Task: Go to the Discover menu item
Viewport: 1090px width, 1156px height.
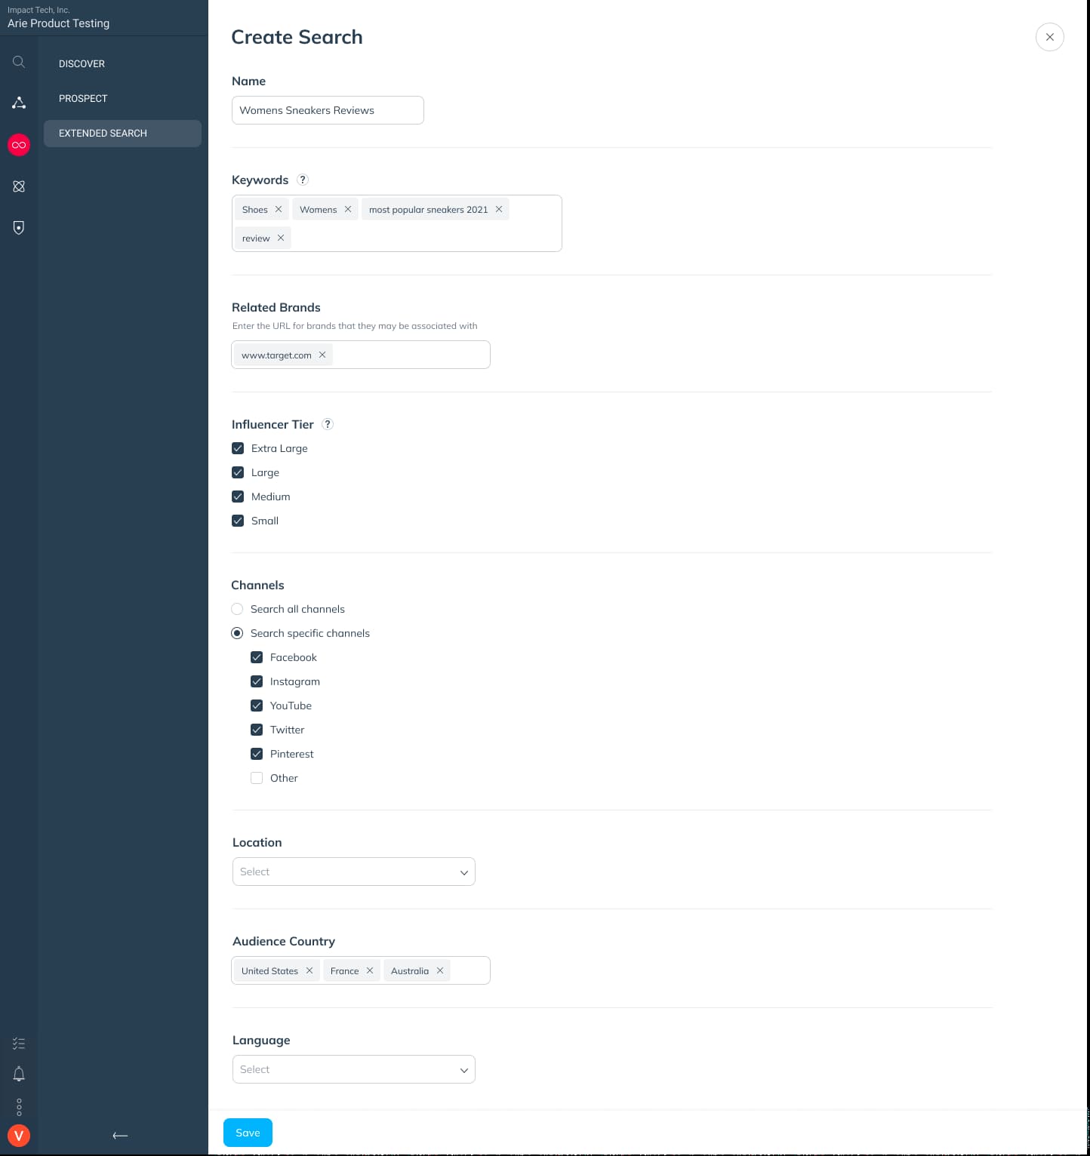Action: [x=82, y=64]
